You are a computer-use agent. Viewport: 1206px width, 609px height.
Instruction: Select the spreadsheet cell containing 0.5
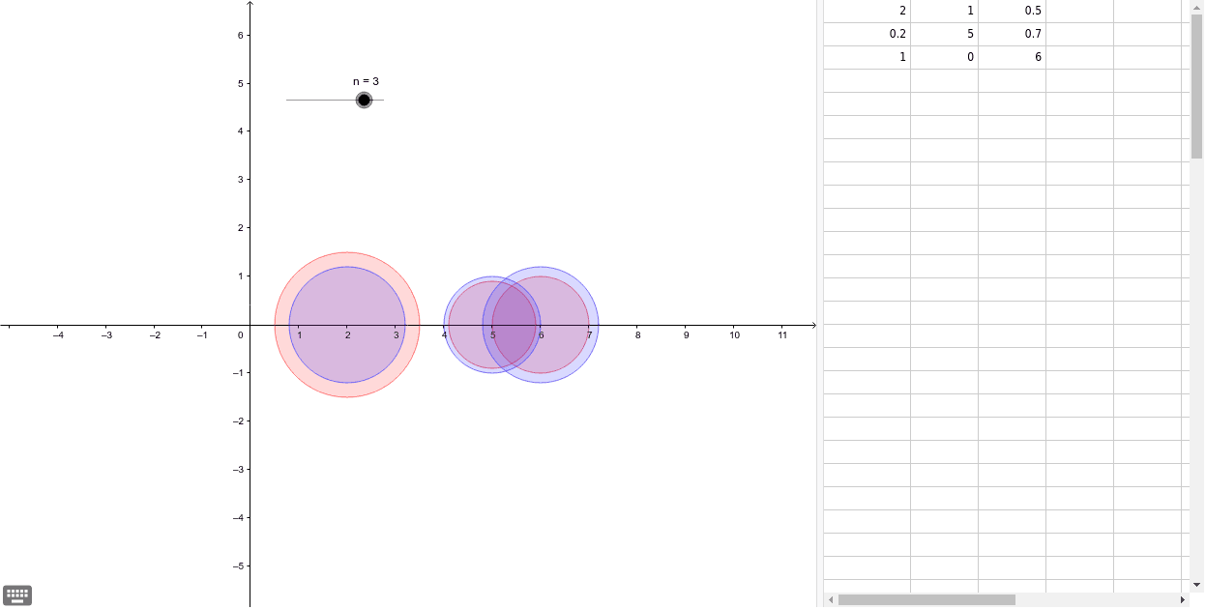point(1012,11)
